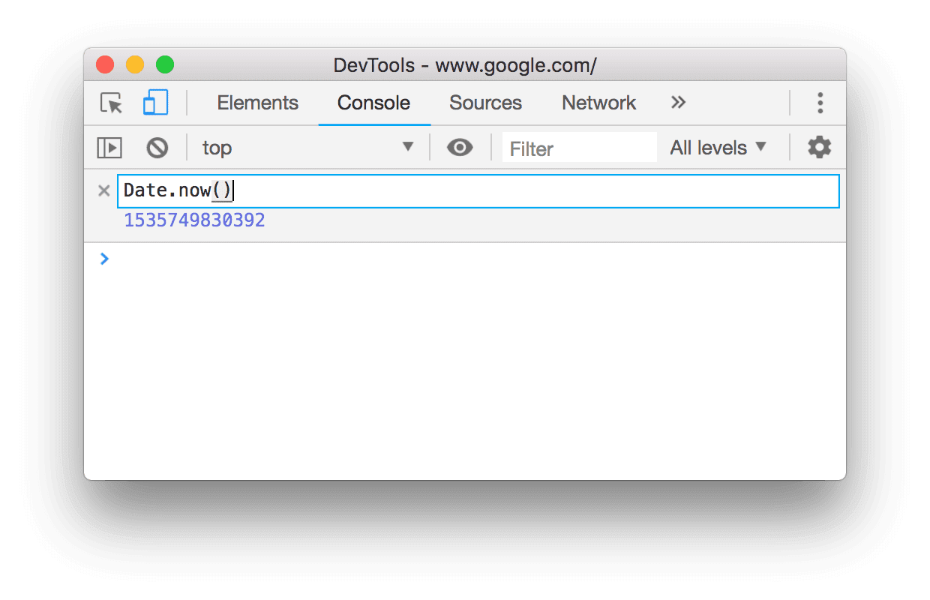Open the Network panel
The image size is (930, 600).
[x=598, y=103]
